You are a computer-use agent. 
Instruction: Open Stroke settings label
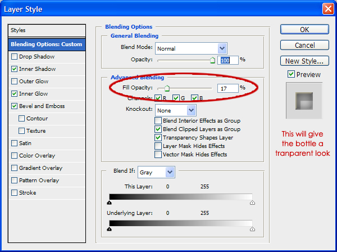28,193
